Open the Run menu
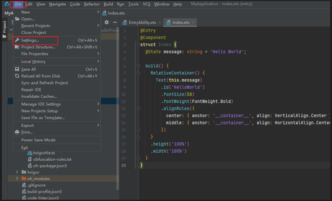This screenshot has height=201, width=332. [120, 4]
